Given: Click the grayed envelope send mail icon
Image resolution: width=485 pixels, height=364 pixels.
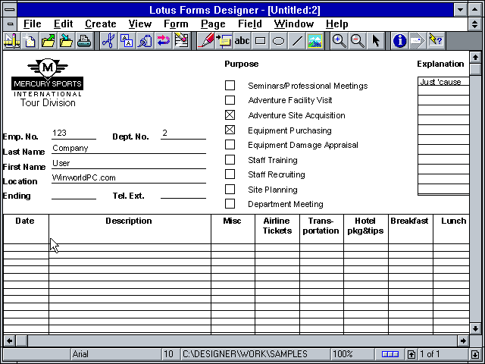Looking at the screenshot, I should click(418, 41).
